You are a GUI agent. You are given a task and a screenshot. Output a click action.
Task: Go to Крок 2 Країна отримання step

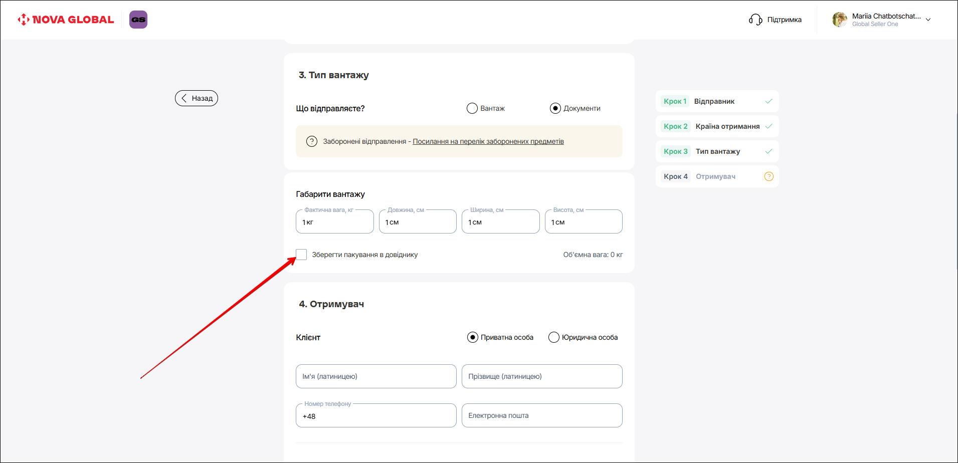point(716,126)
